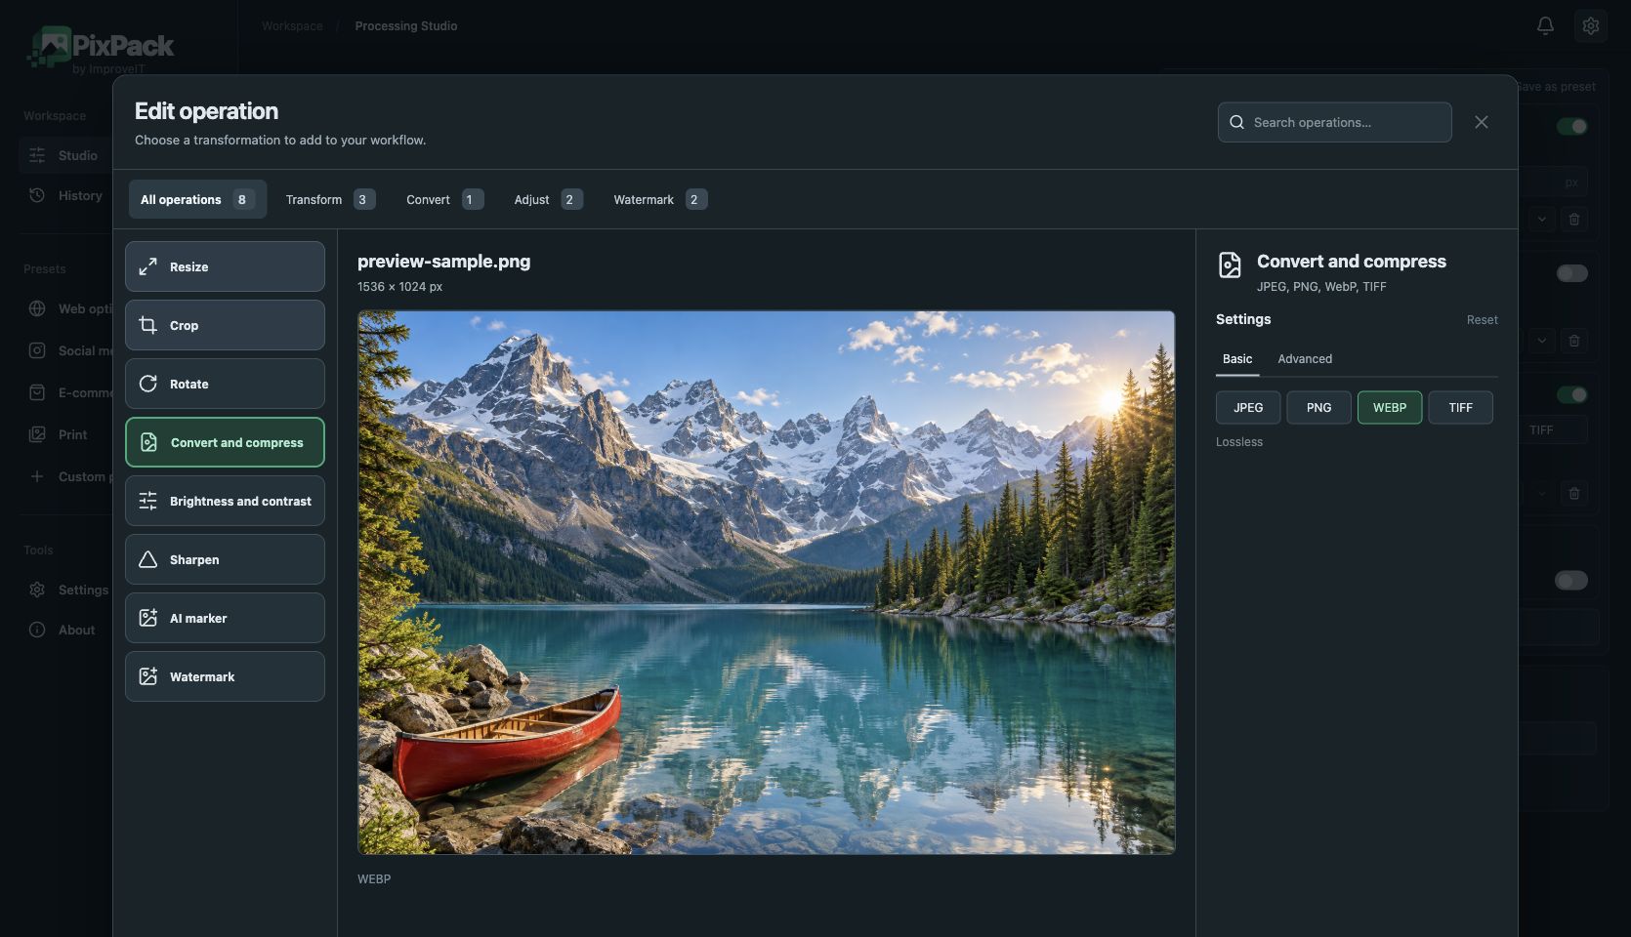Image resolution: width=1631 pixels, height=937 pixels.
Task: Open History in the sidebar
Action: (64, 195)
